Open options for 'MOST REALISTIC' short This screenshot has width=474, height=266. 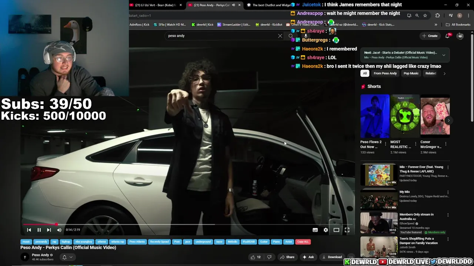(415, 144)
